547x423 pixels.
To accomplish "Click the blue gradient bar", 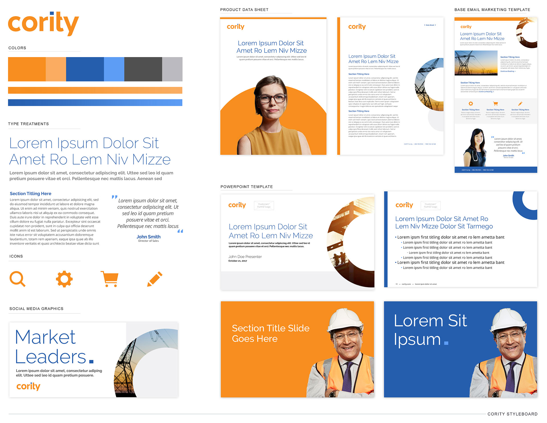I will [95, 103].
